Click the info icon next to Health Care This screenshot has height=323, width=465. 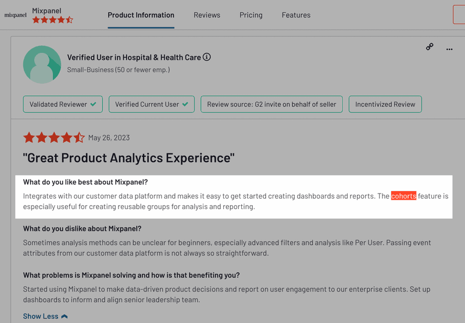pyautogui.click(x=207, y=57)
